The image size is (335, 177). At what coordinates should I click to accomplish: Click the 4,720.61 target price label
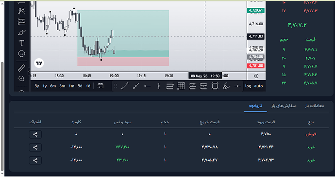[256, 11]
